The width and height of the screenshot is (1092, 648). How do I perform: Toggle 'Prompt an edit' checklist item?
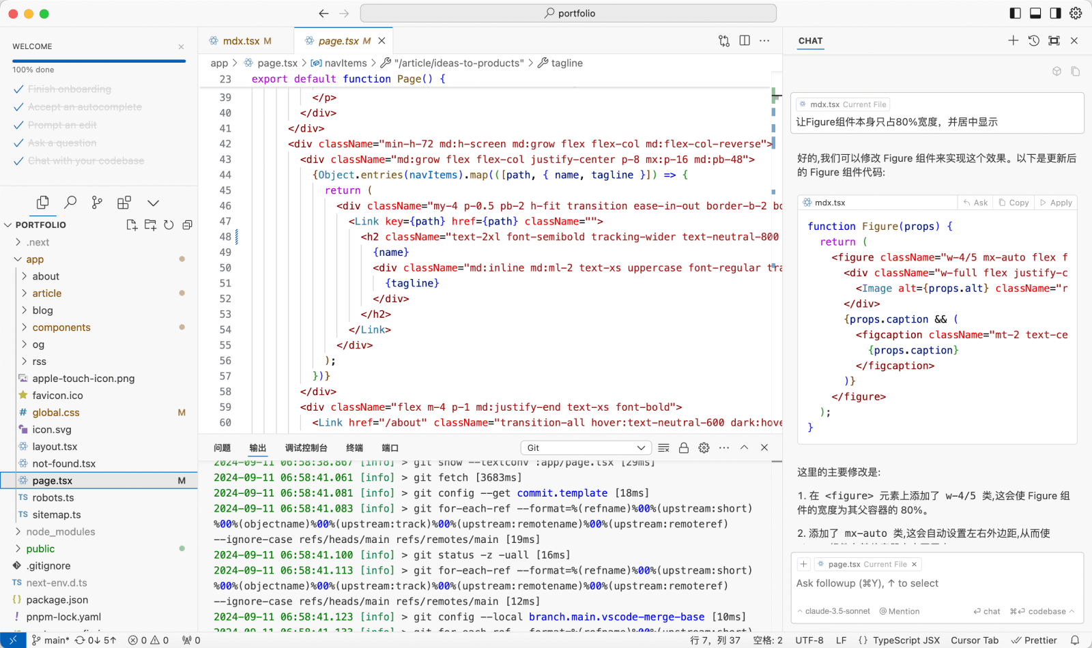pyautogui.click(x=55, y=125)
